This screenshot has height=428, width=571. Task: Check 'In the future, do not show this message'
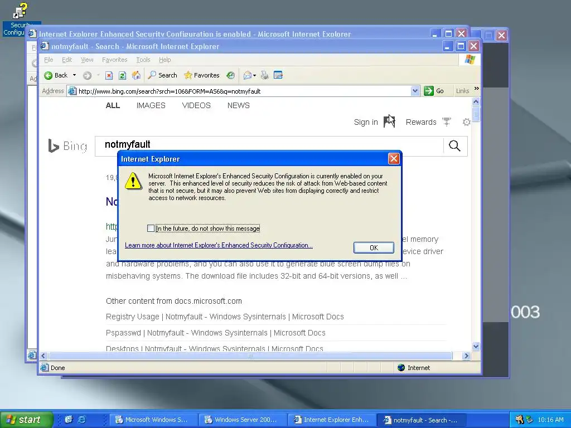[151, 228]
